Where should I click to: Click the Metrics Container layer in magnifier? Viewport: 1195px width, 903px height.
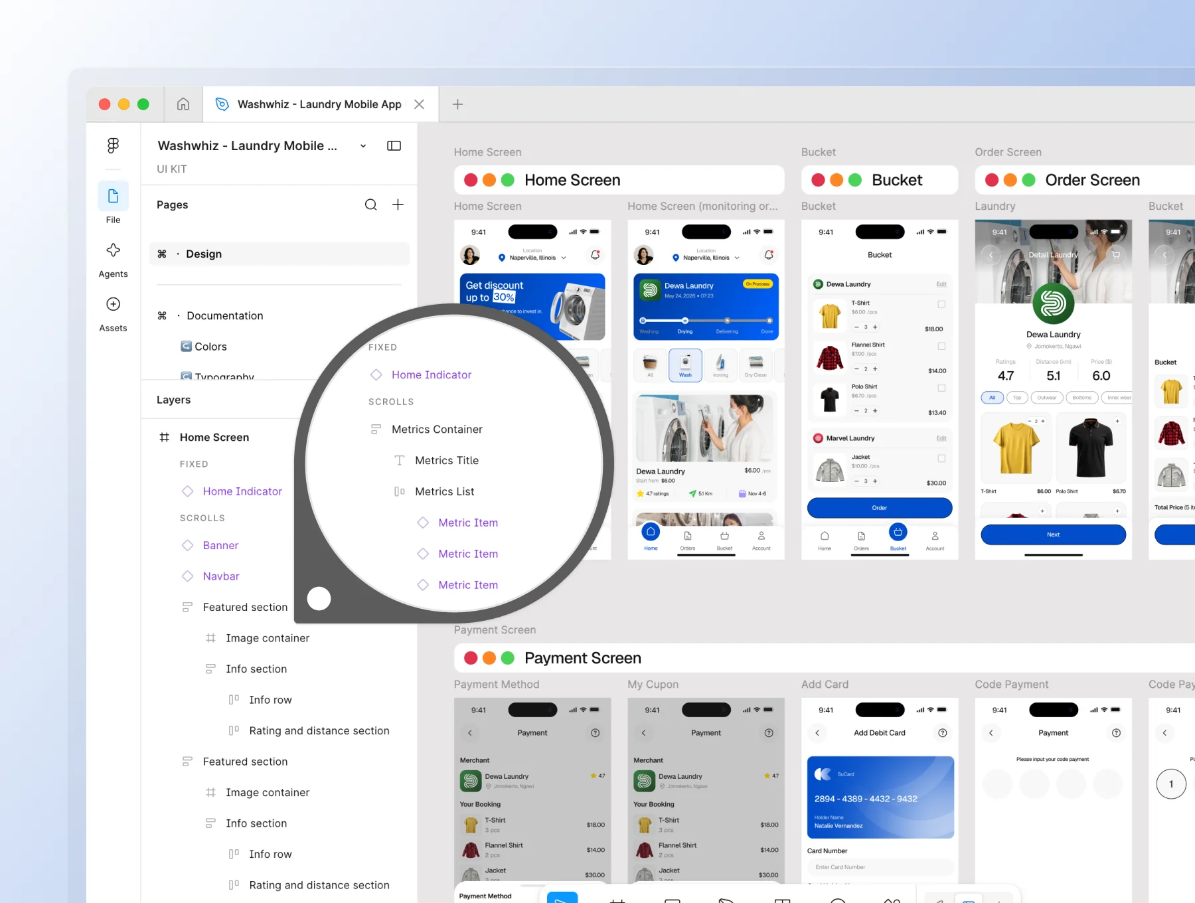click(437, 430)
